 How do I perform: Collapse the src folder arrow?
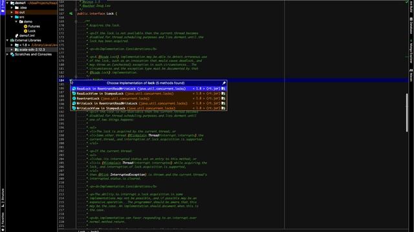pyautogui.click(x=12, y=17)
